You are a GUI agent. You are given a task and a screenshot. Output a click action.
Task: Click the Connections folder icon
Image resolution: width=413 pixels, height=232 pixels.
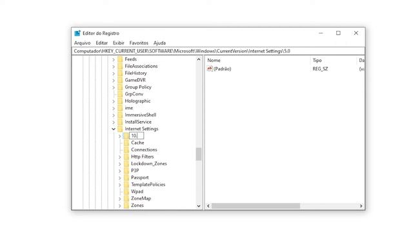pyautogui.click(x=126, y=150)
